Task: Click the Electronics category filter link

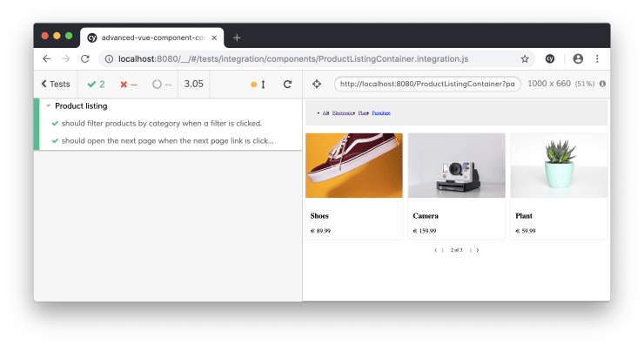Action: pos(344,112)
